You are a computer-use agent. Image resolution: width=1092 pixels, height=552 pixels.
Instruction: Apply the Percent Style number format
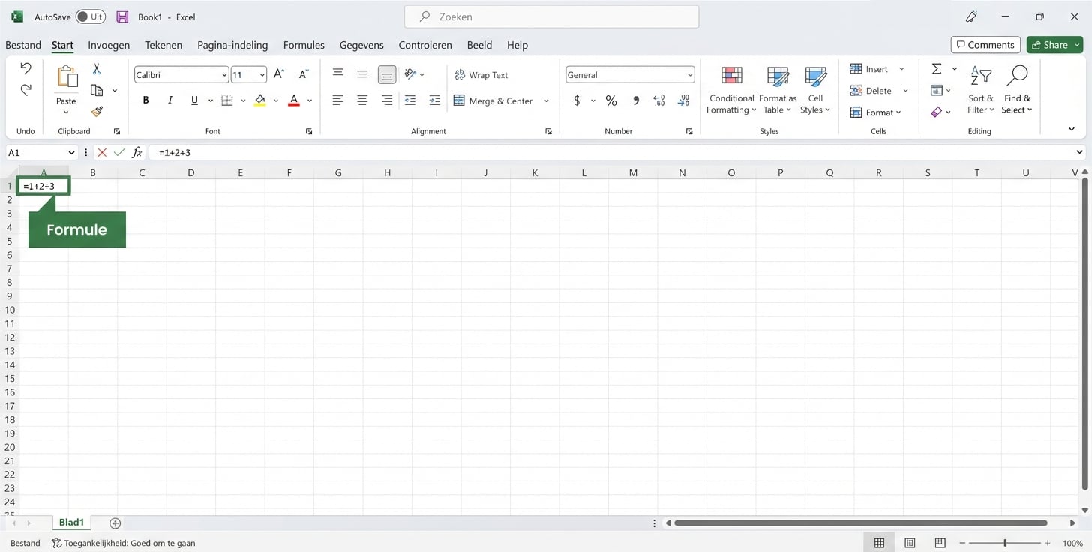coord(610,100)
